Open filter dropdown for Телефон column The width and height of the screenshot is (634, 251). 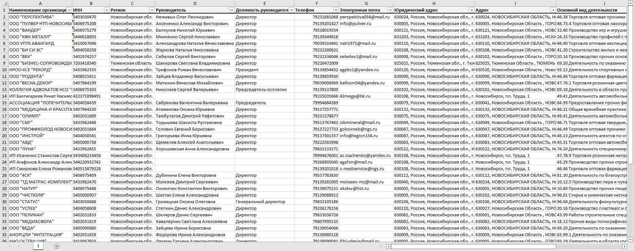point(336,10)
